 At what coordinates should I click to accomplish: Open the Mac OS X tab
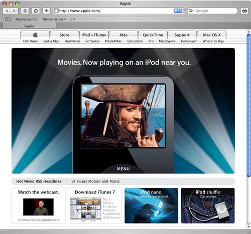point(212,35)
